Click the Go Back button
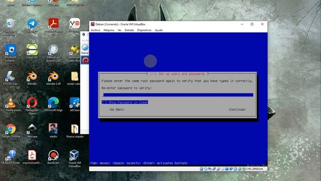The height and width of the screenshot is (181, 321). 117,110
